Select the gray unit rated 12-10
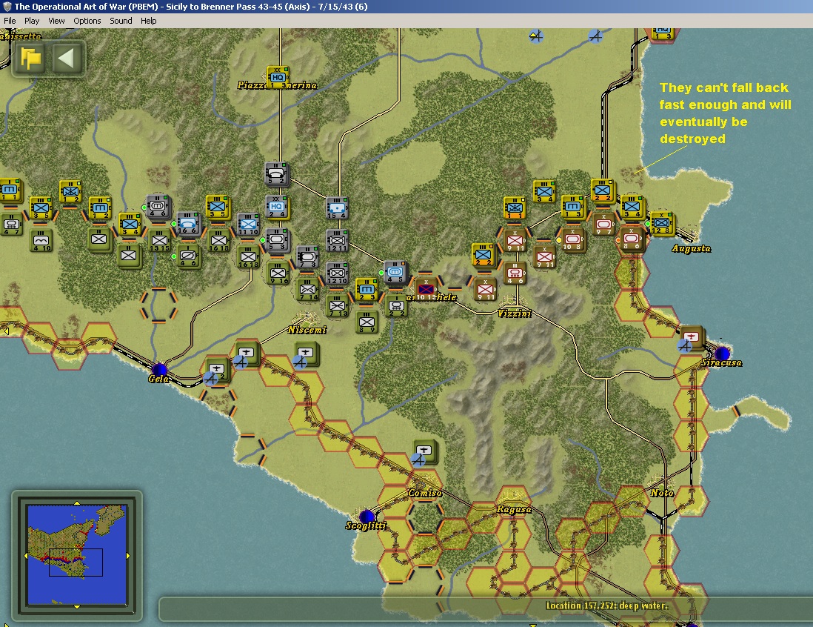 pos(337,273)
